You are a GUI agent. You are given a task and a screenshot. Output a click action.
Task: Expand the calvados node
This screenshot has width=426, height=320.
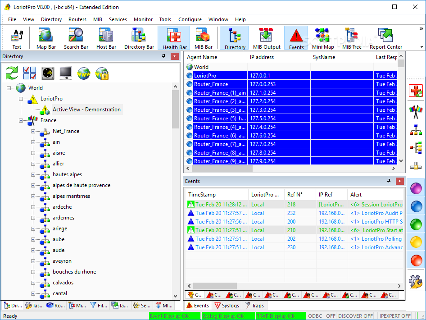click(33, 283)
